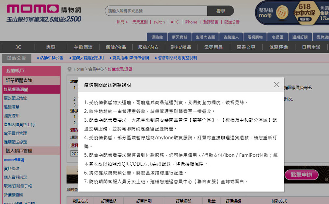Open hot keyword switch

point(159,22)
